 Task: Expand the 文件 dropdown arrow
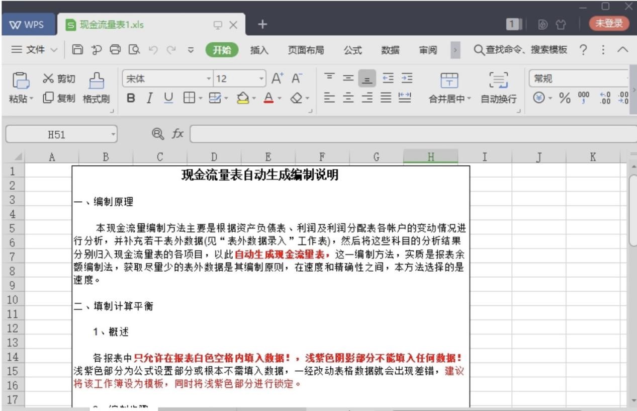pos(54,50)
